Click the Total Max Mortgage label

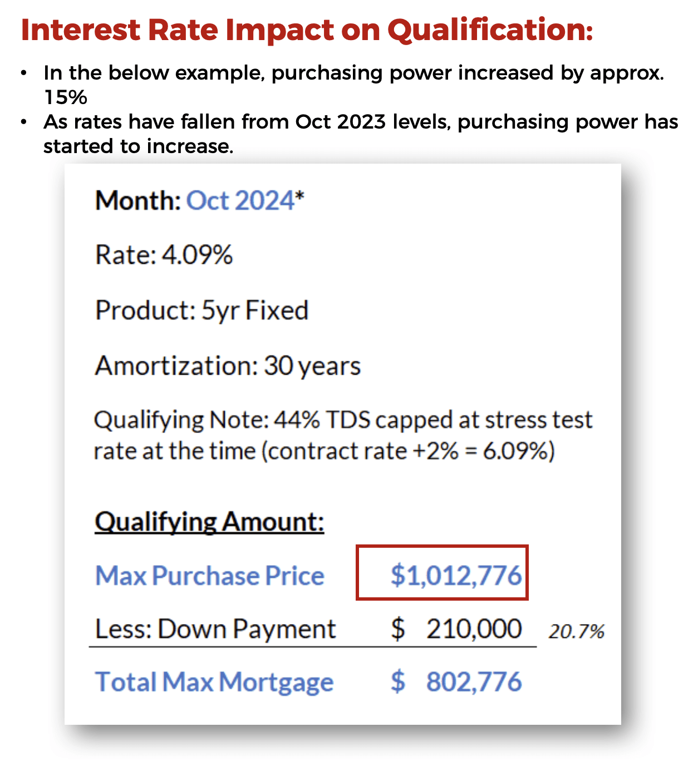214,682
